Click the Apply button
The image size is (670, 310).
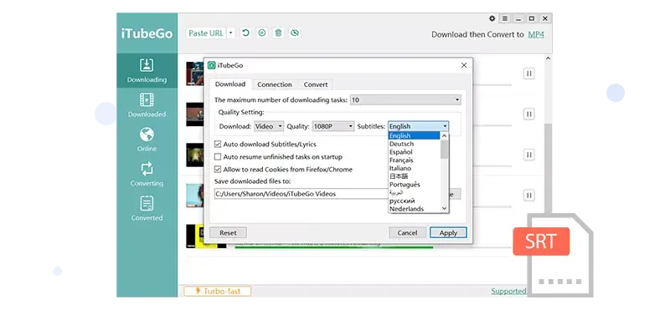[448, 233]
